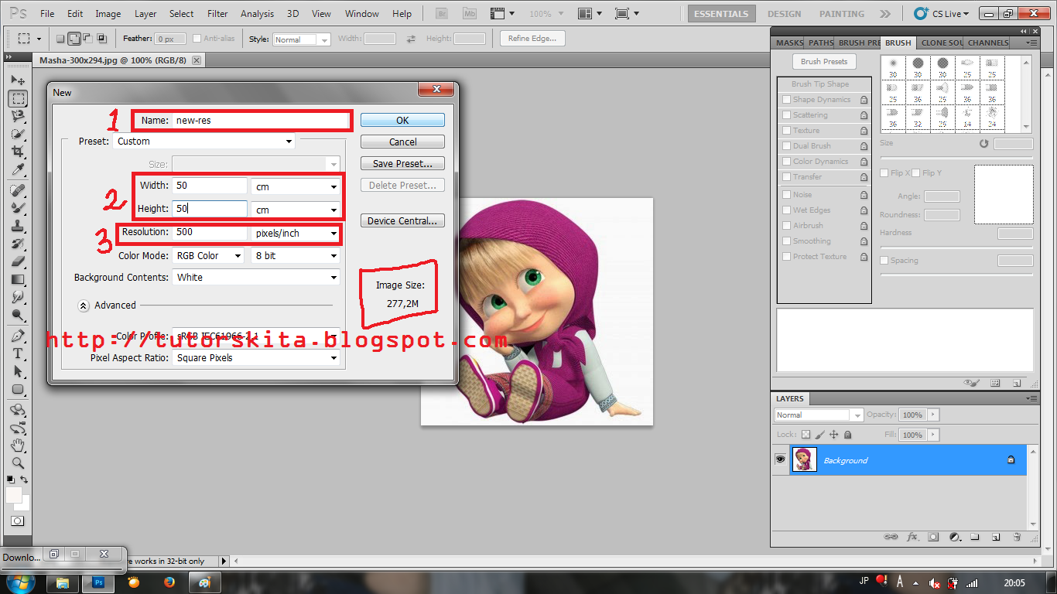Open the Image menu
Image resolution: width=1057 pixels, height=594 pixels.
click(108, 13)
